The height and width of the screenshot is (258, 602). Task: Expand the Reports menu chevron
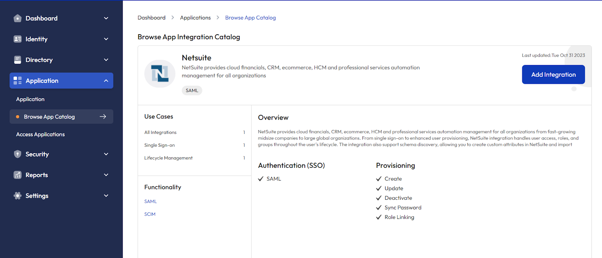pos(106,175)
